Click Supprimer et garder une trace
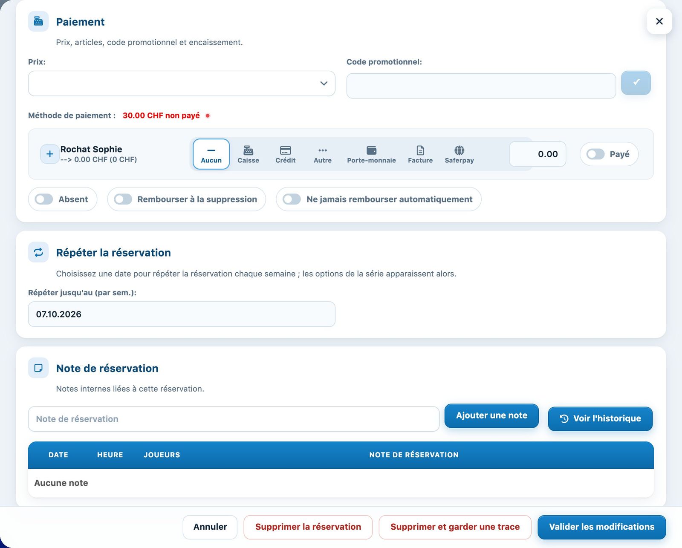Screen dimensions: 682x548 (x=455, y=527)
